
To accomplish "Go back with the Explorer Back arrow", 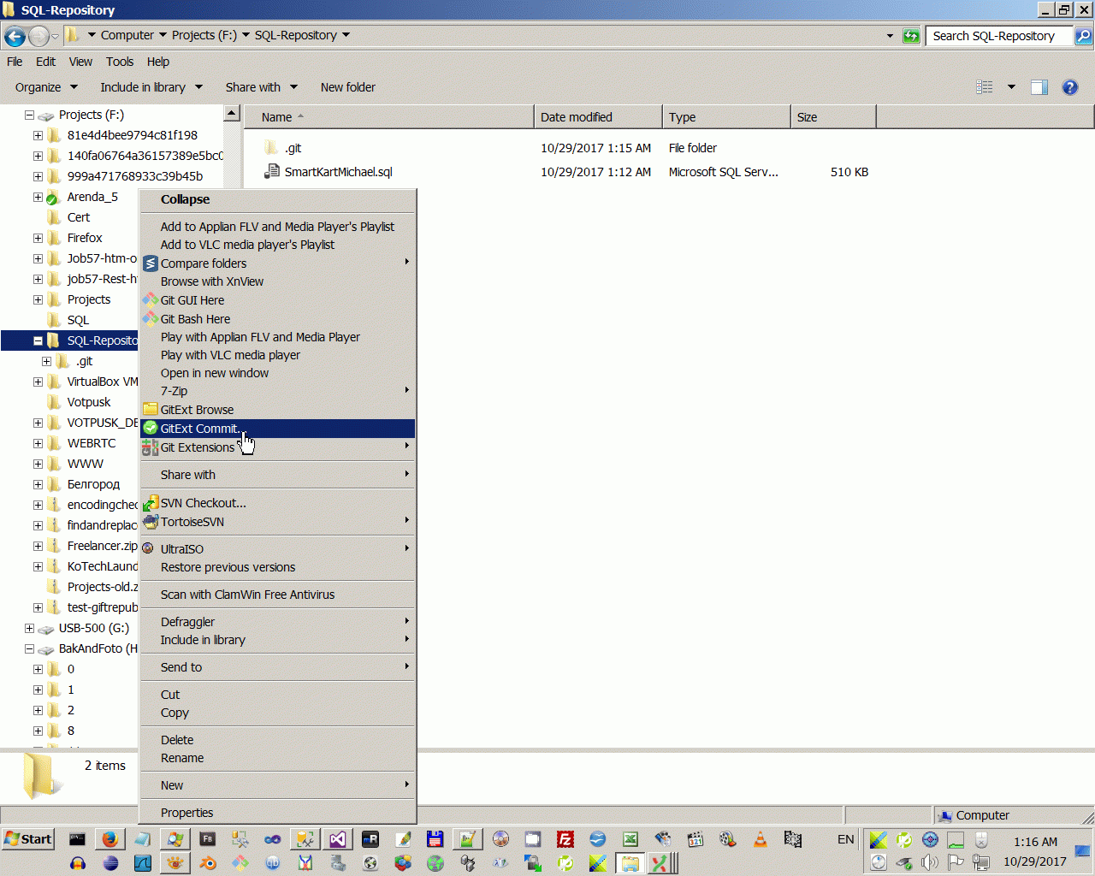I will pos(15,36).
